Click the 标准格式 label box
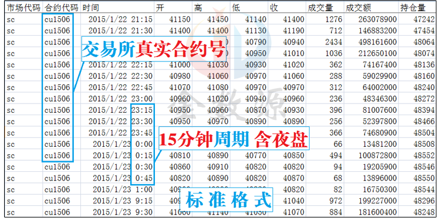Screen dimensions: 440x221 226,200
